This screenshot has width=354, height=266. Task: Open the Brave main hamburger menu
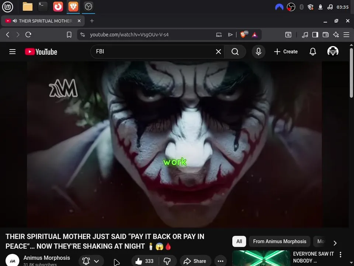click(x=346, y=35)
